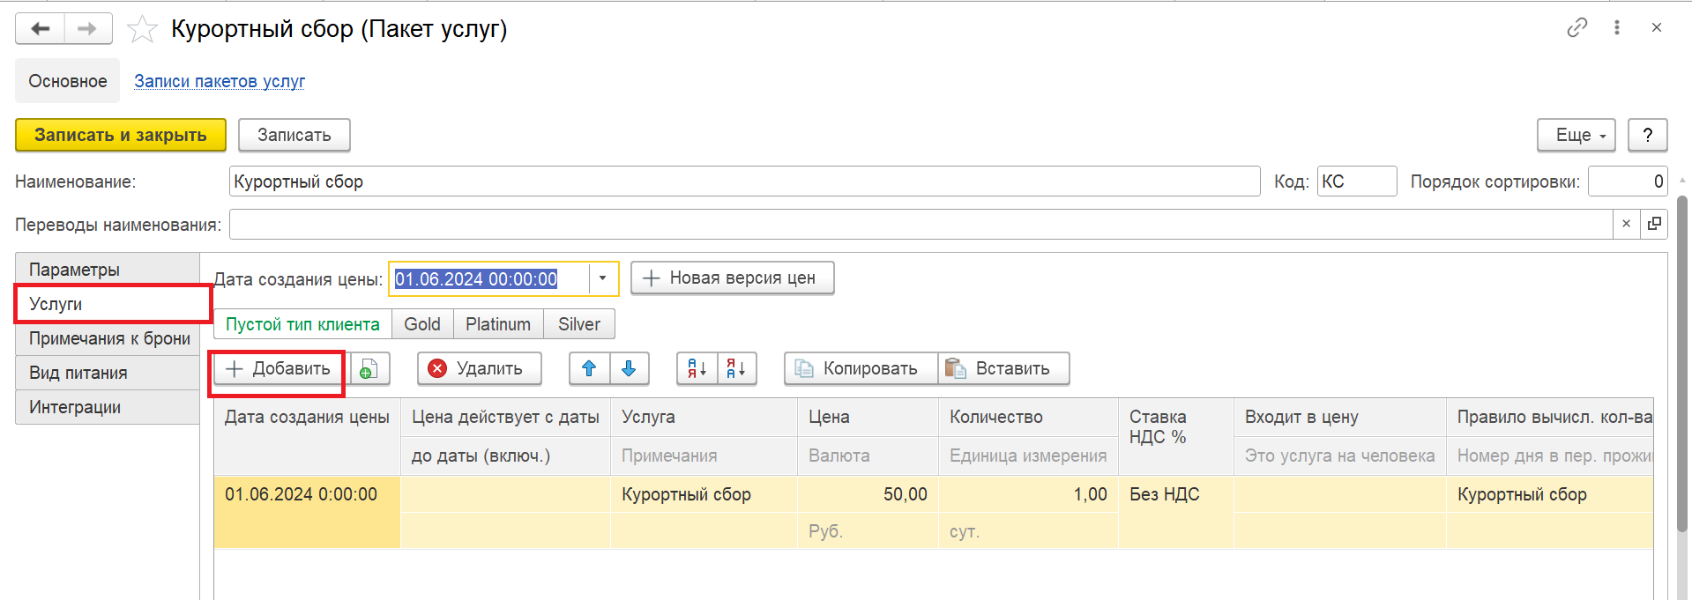This screenshot has width=1692, height=600.
Task: Select the Параметры side tab
Action: [108, 270]
